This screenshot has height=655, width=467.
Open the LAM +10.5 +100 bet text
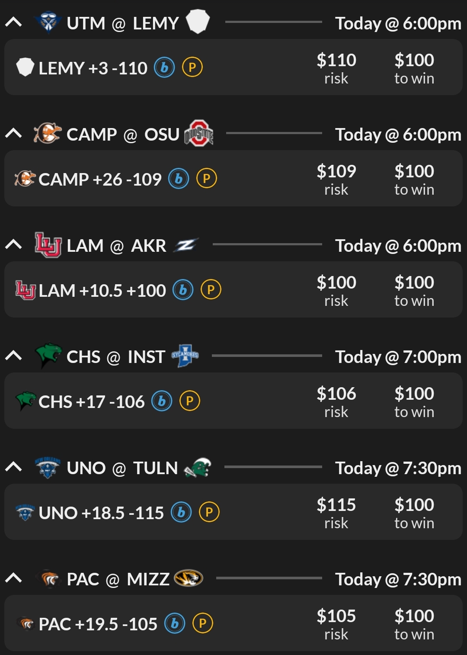(x=102, y=290)
